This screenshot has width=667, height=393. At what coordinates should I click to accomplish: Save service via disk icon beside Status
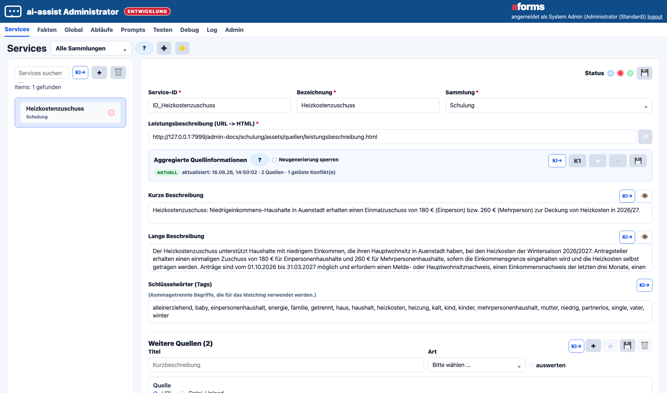pyautogui.click(x=645, y=73)
